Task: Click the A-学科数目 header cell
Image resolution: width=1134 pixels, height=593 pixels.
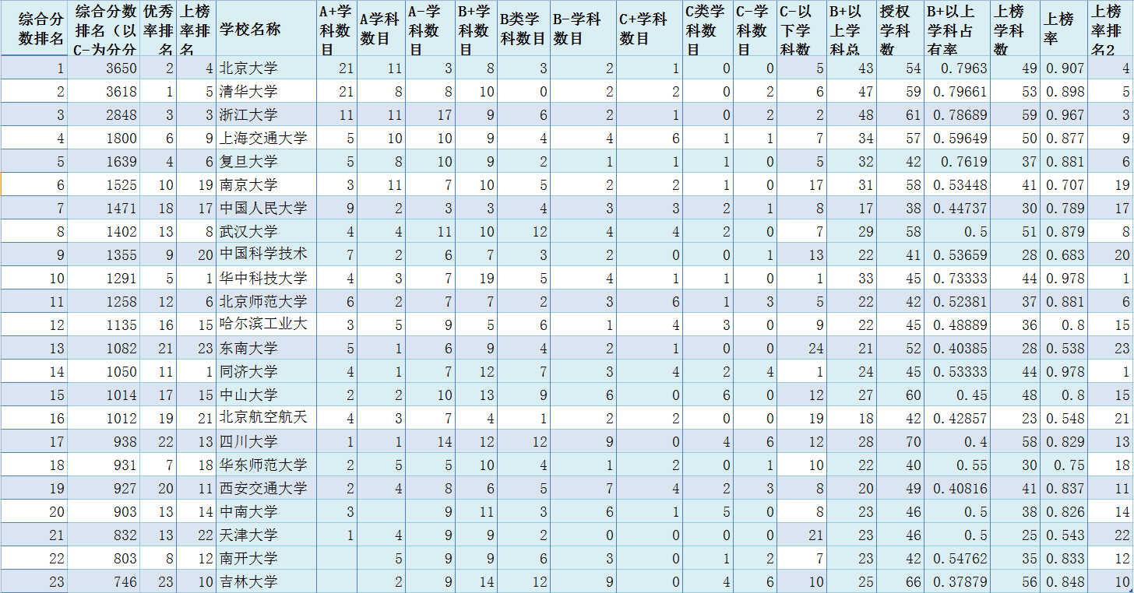Action: (x=431, y=28)
